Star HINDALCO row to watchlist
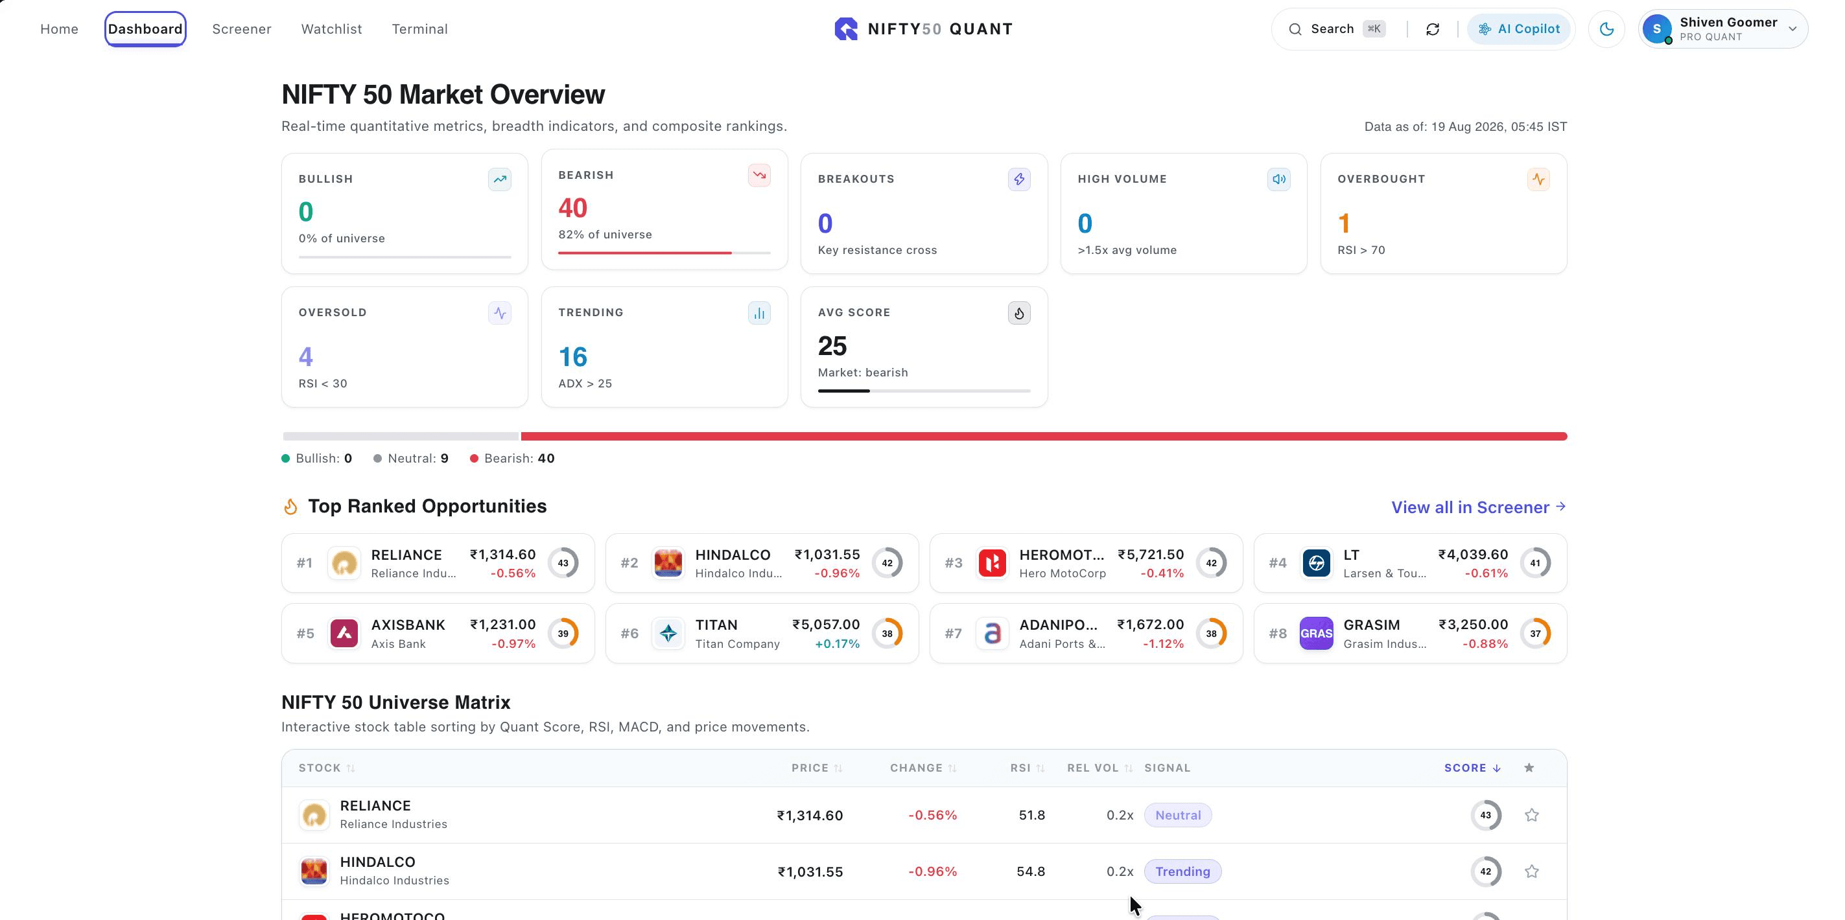The width and height of the screenshot is (1845, 920). coord(1531,871)
